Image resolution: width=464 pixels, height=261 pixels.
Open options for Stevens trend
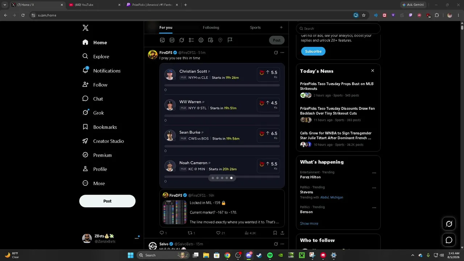(x=374, y=188)
